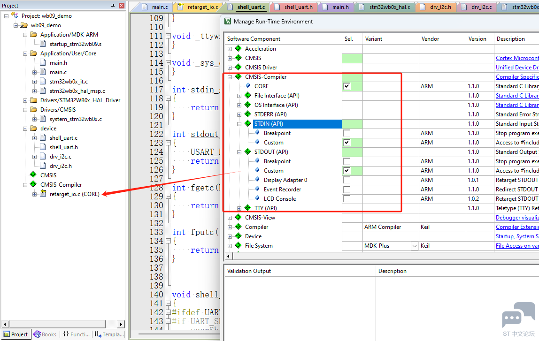539x341 pixels.
Task: Click the main.h file icon in Project tree
Action: click(x=43, y=62)
